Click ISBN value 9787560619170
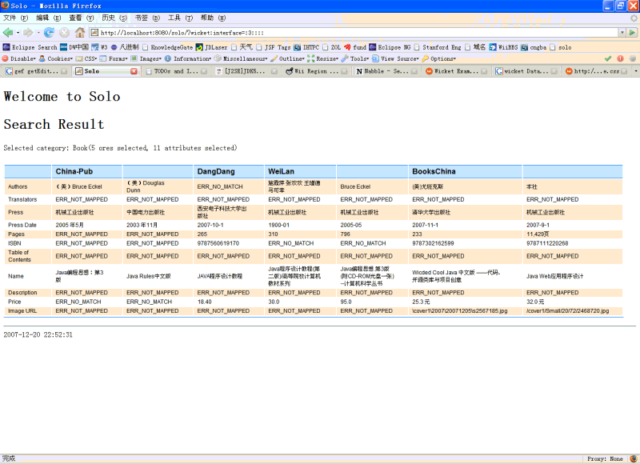The width and height of the screenshot is (640, 464). 218,243
